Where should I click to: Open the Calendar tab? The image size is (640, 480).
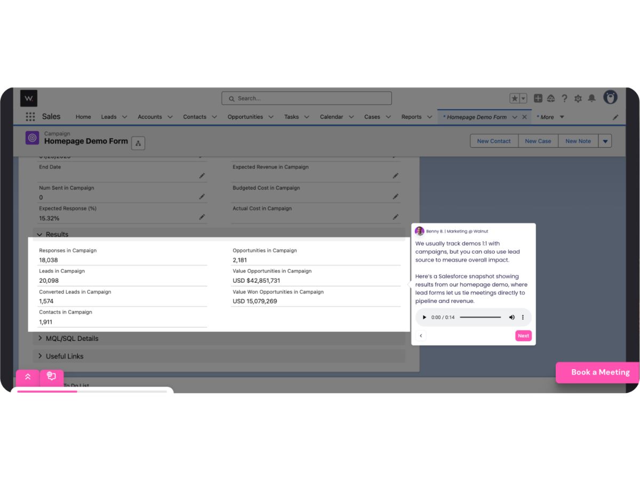pyautogui.click(x=332, y=117)
